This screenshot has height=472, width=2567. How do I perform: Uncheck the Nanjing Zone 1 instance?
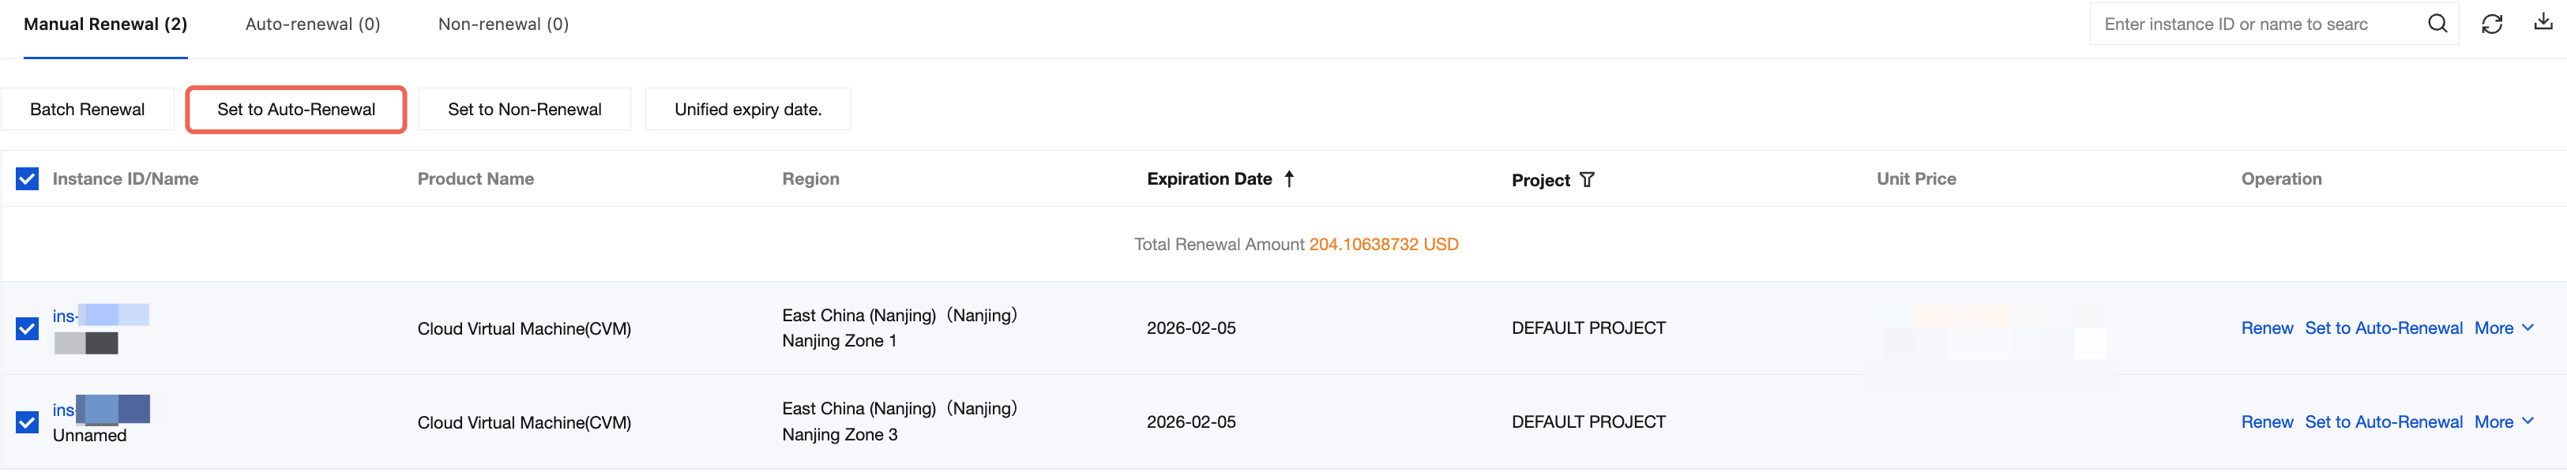(x=28, y=328)
